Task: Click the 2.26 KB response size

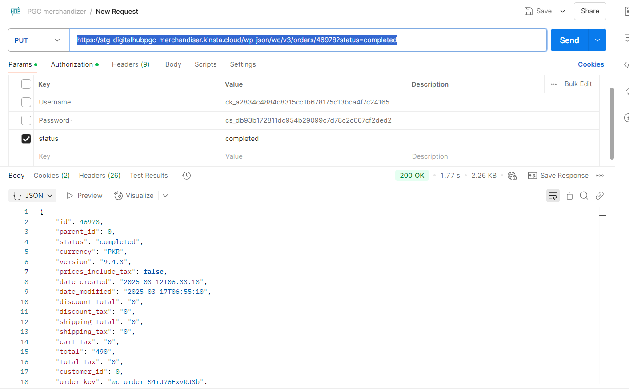Action: click(x=484, y=176)
